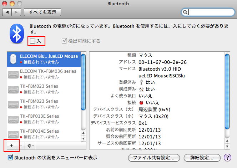Screen dimensions: 237x168
Task: Click the magnifier icon in search field
Action: click(185, 12)
